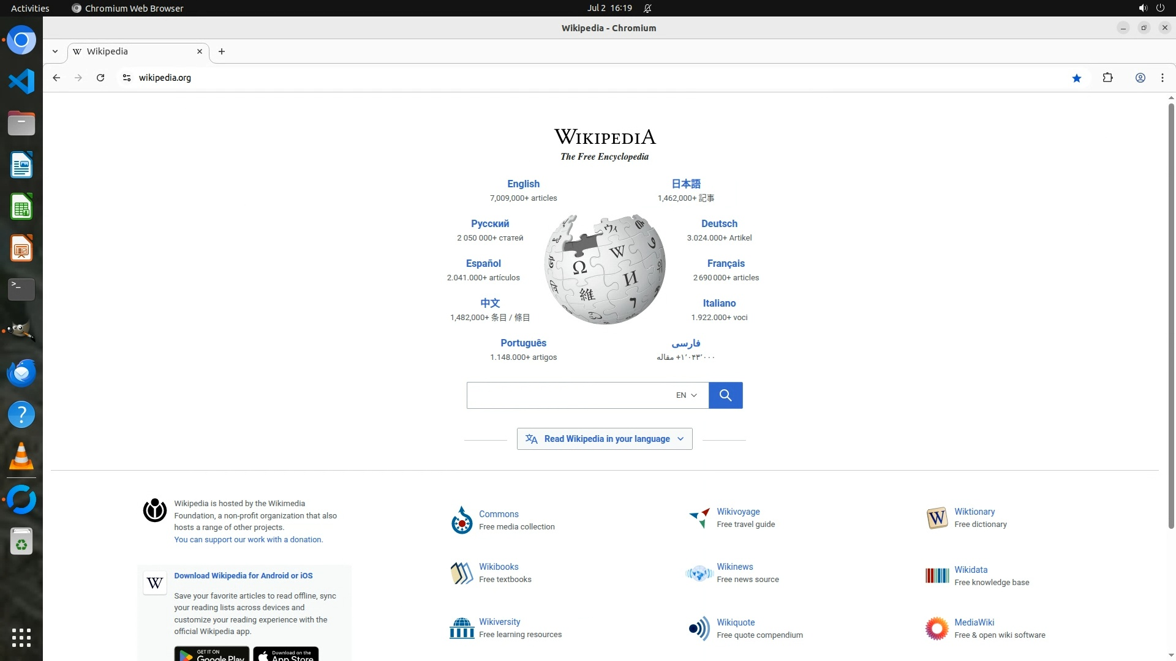Click the Wiktionary logo icon
This screenshot has width=1176, height=661.
[937, 518]
